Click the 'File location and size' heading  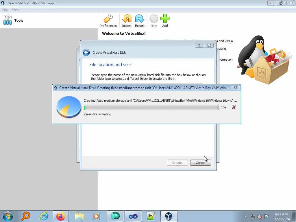[110, 64]
